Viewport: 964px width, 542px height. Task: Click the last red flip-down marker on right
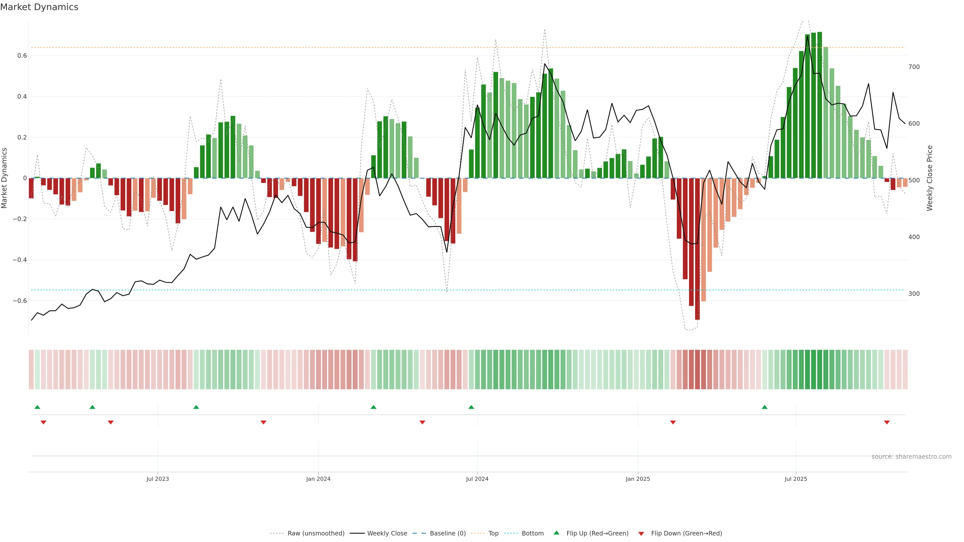point(886,422)
